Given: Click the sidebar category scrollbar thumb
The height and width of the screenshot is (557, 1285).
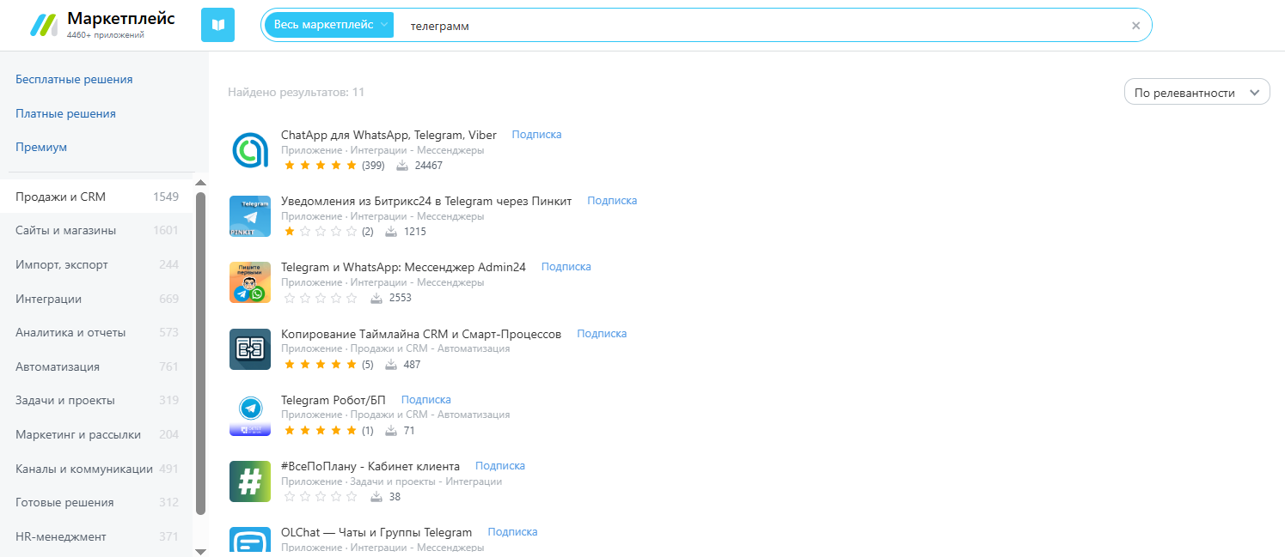Looking at the screenshot, I should tap(200, 354).
